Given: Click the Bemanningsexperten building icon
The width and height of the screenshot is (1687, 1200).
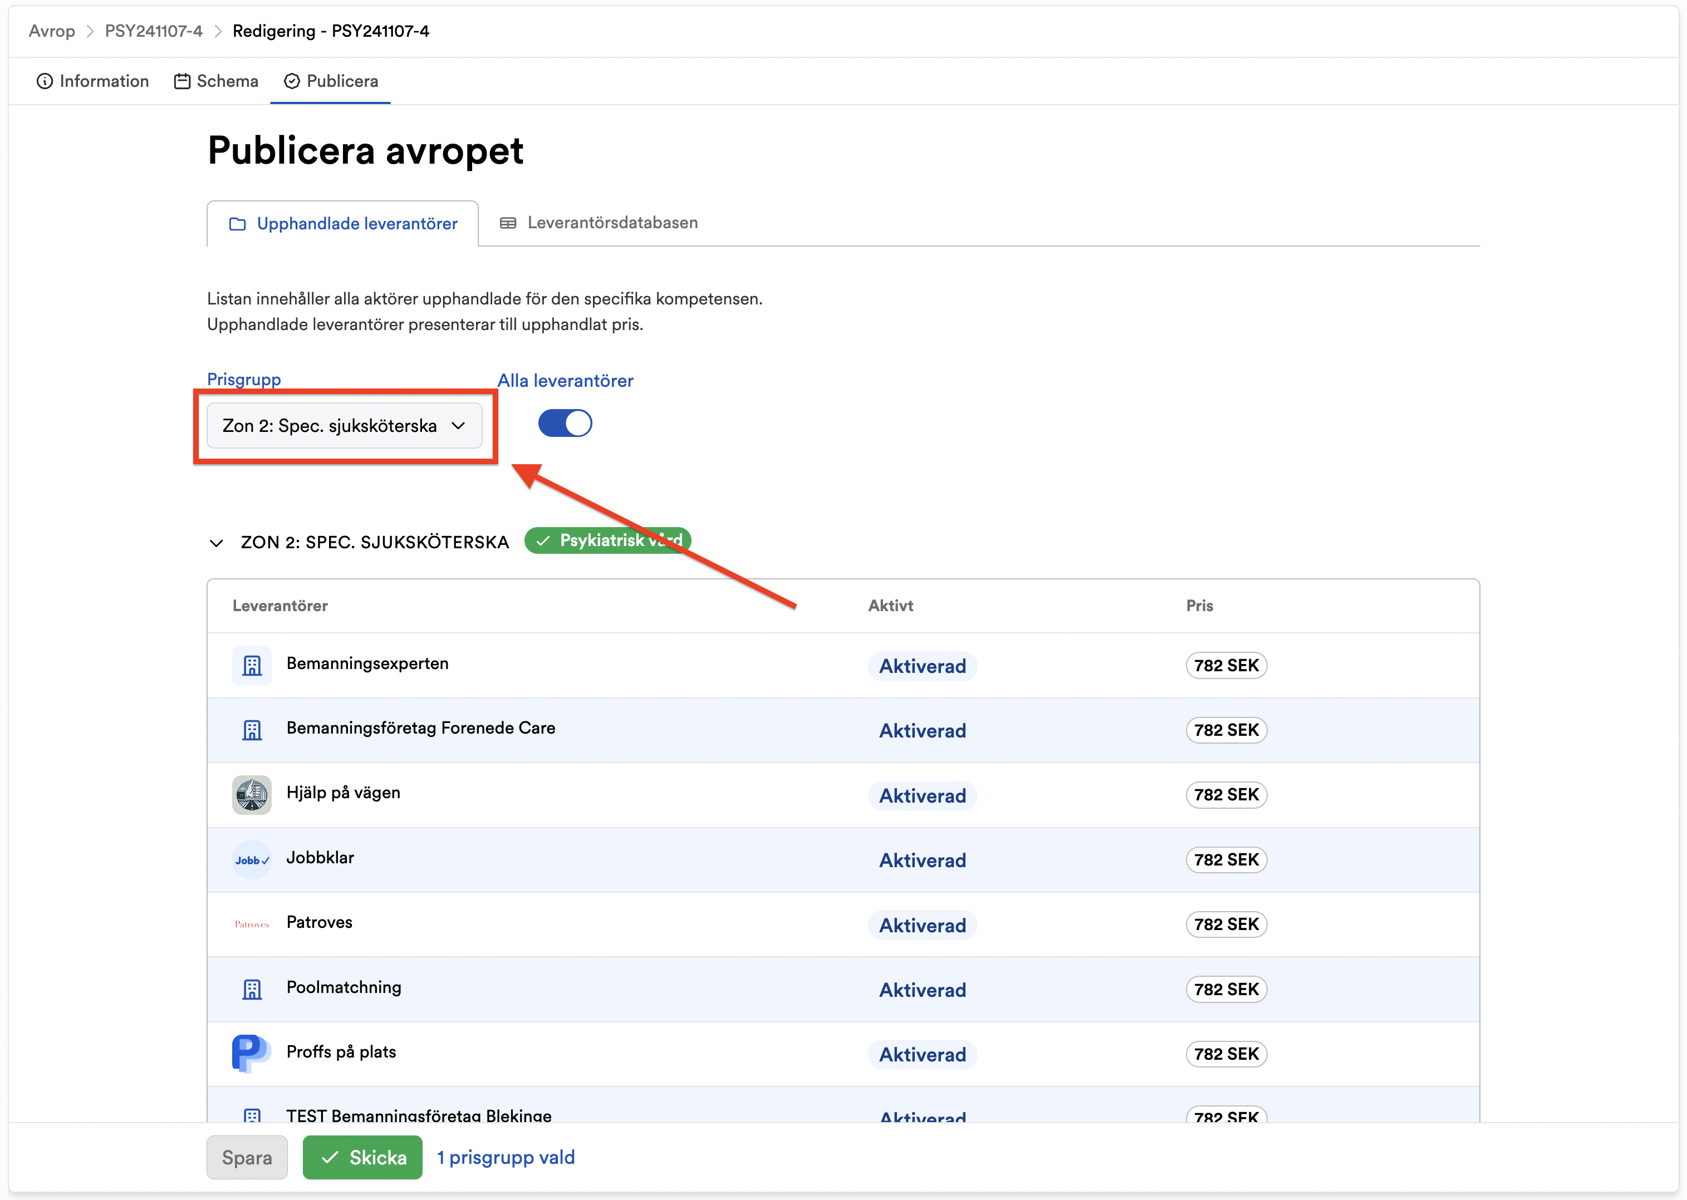Looking at the screenshot, I should [x=251, y=665].
